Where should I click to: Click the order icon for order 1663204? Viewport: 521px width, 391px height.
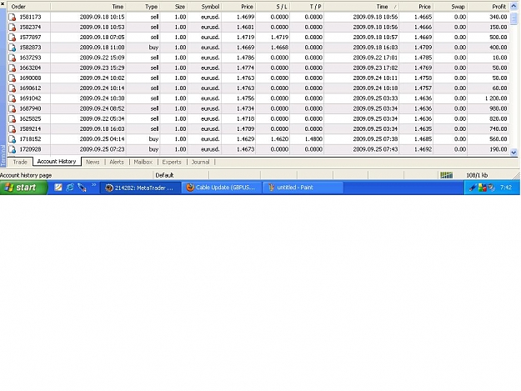click(x=13, y=68)
